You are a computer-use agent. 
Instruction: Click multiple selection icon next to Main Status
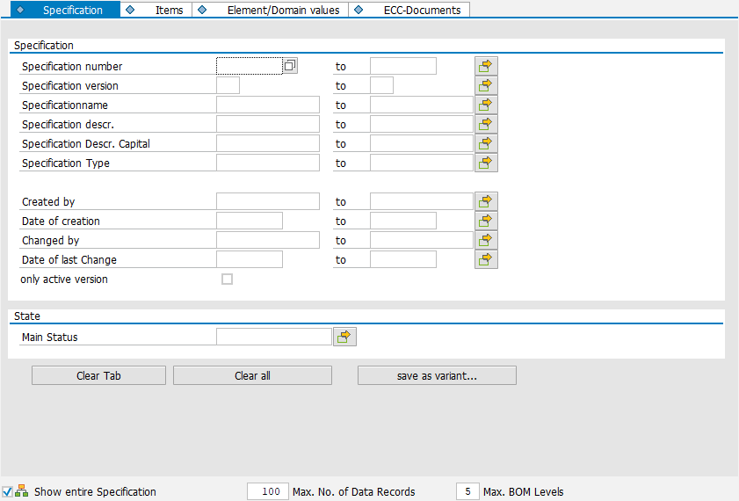344,336
